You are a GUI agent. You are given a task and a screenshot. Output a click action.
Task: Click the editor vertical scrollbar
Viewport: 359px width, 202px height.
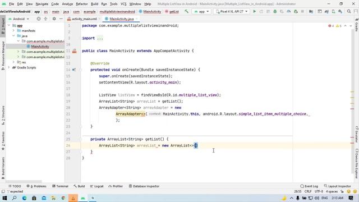[352, 101]
